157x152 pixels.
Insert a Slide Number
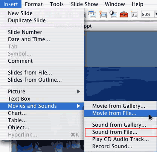point(42,32)
